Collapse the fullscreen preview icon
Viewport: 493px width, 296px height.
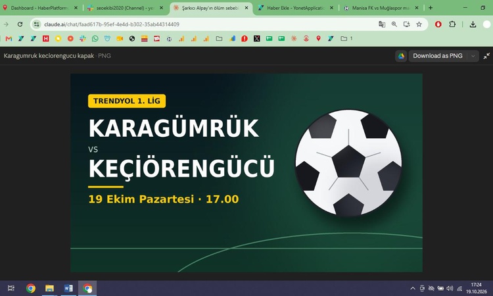pyautogui.click(x=486, y=56)
